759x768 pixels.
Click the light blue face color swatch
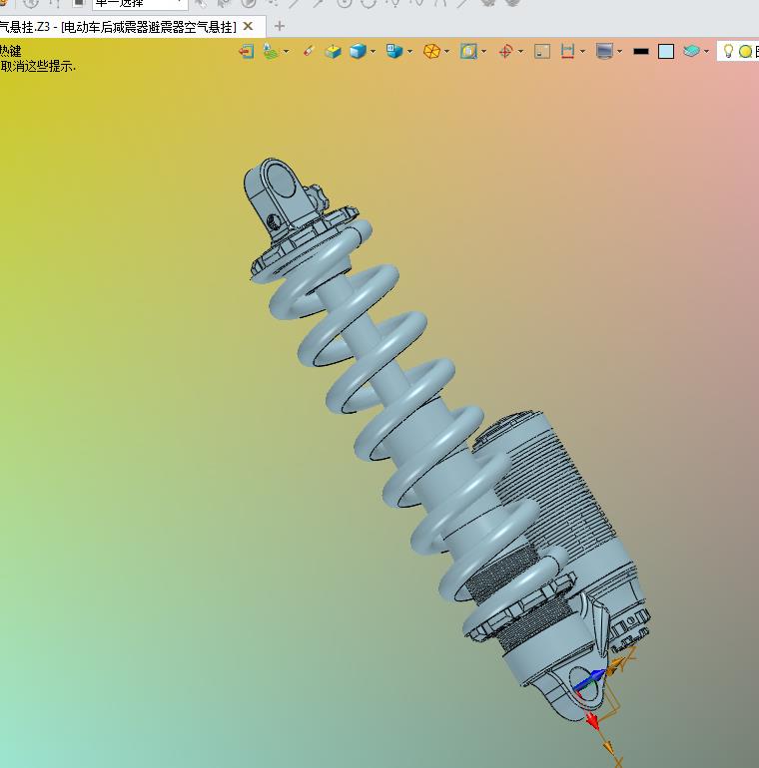[666, 51]
